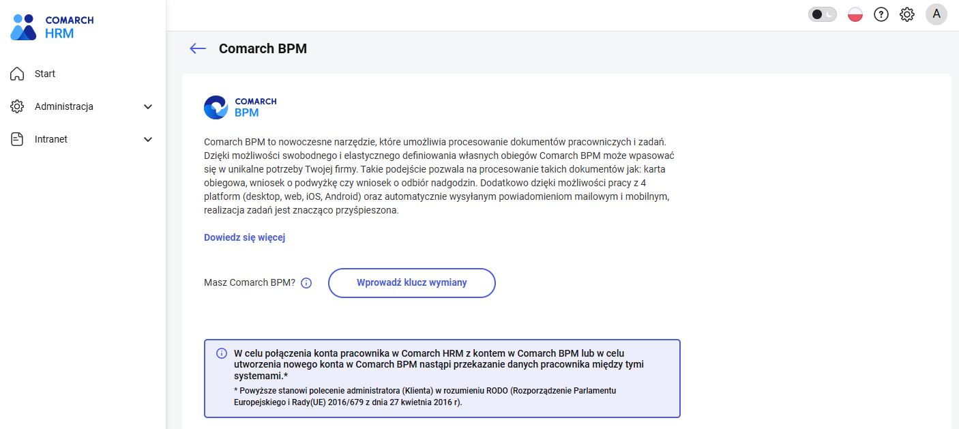Click the info icon in the RODO notice
Screen dimensions: 959x429
(x=222, y=353)
